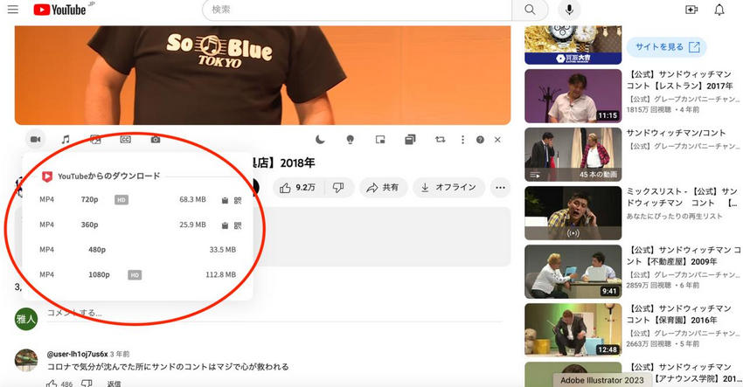This screenshot has width=743, height=387.
Task: Open the extension three-dot vertical menu
Action: 462,140
